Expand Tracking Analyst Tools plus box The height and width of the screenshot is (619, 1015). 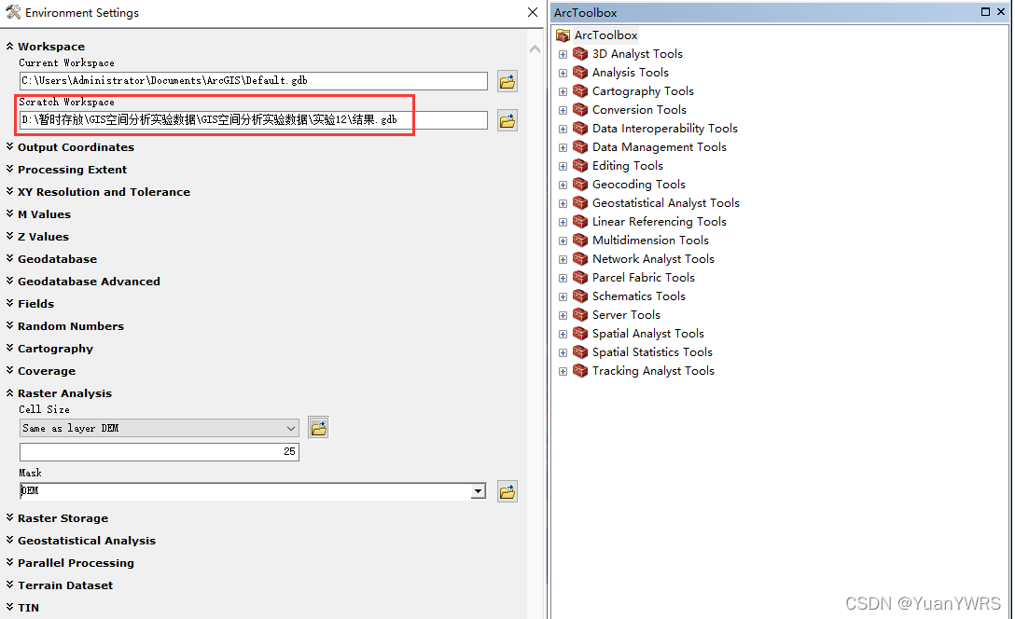[563, 372]
